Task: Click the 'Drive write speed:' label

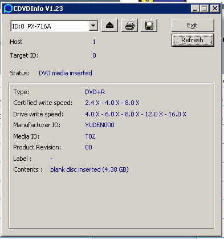Action: point(38,114)
